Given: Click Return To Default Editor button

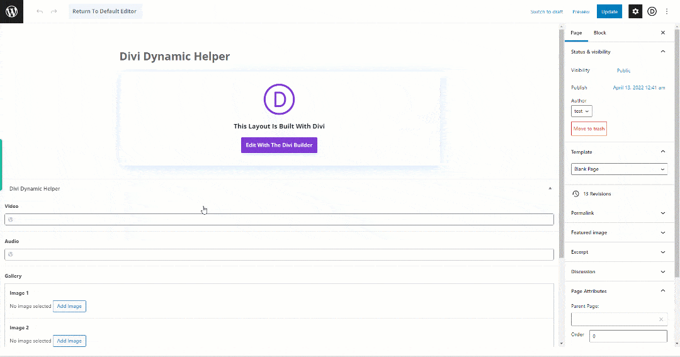Looking at the screenshot, I should 105,11.
